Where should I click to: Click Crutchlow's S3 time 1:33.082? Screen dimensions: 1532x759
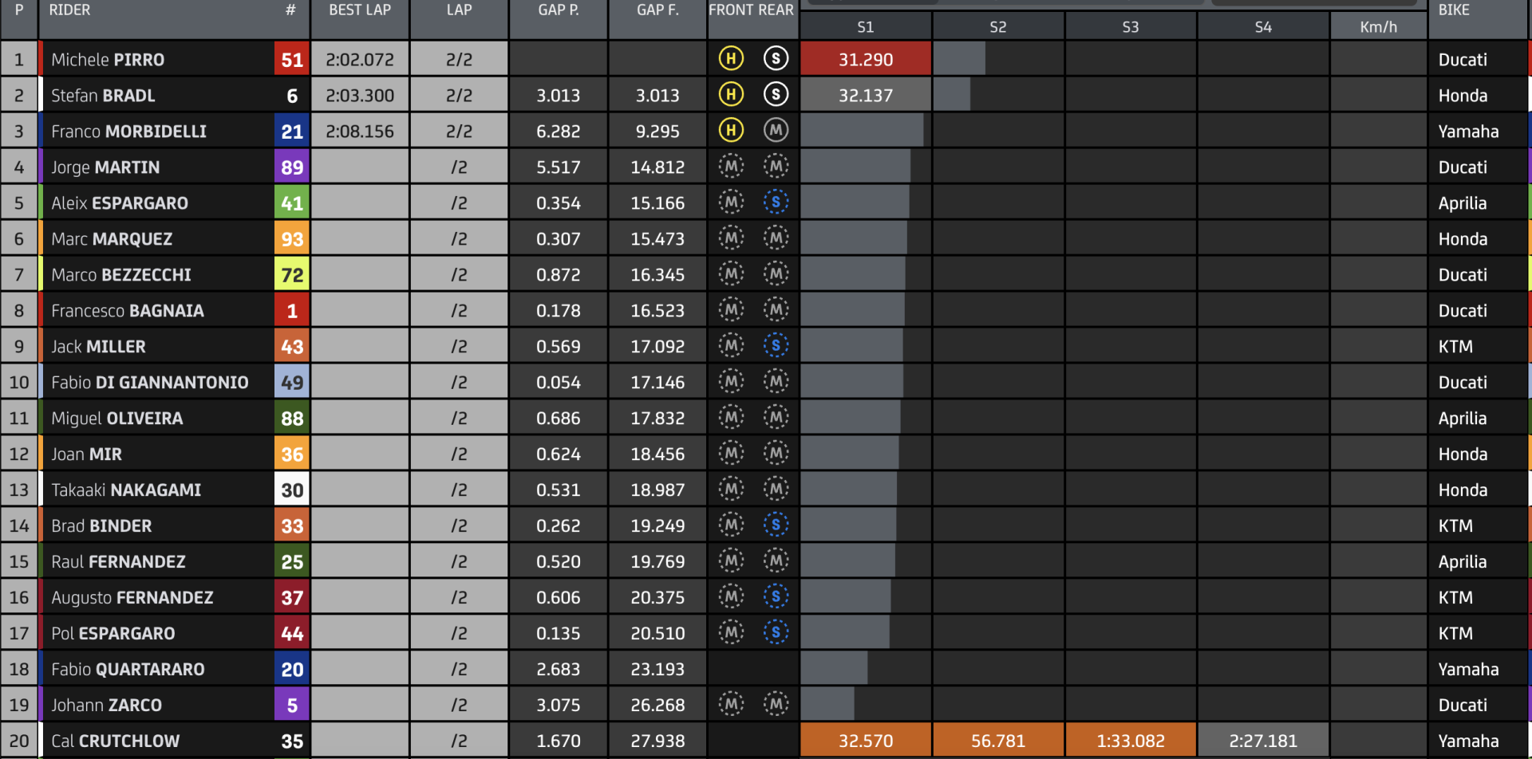[x=1131, y=741]
